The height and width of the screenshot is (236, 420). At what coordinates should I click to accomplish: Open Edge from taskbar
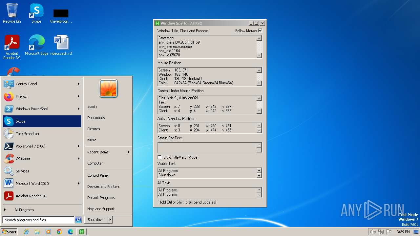point(71,232)
